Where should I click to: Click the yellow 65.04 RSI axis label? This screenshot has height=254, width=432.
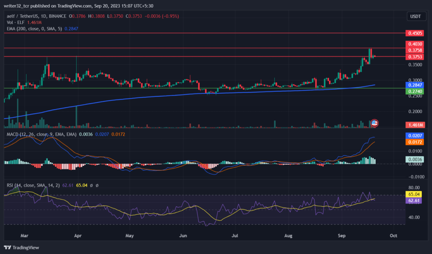pos(414,194)
